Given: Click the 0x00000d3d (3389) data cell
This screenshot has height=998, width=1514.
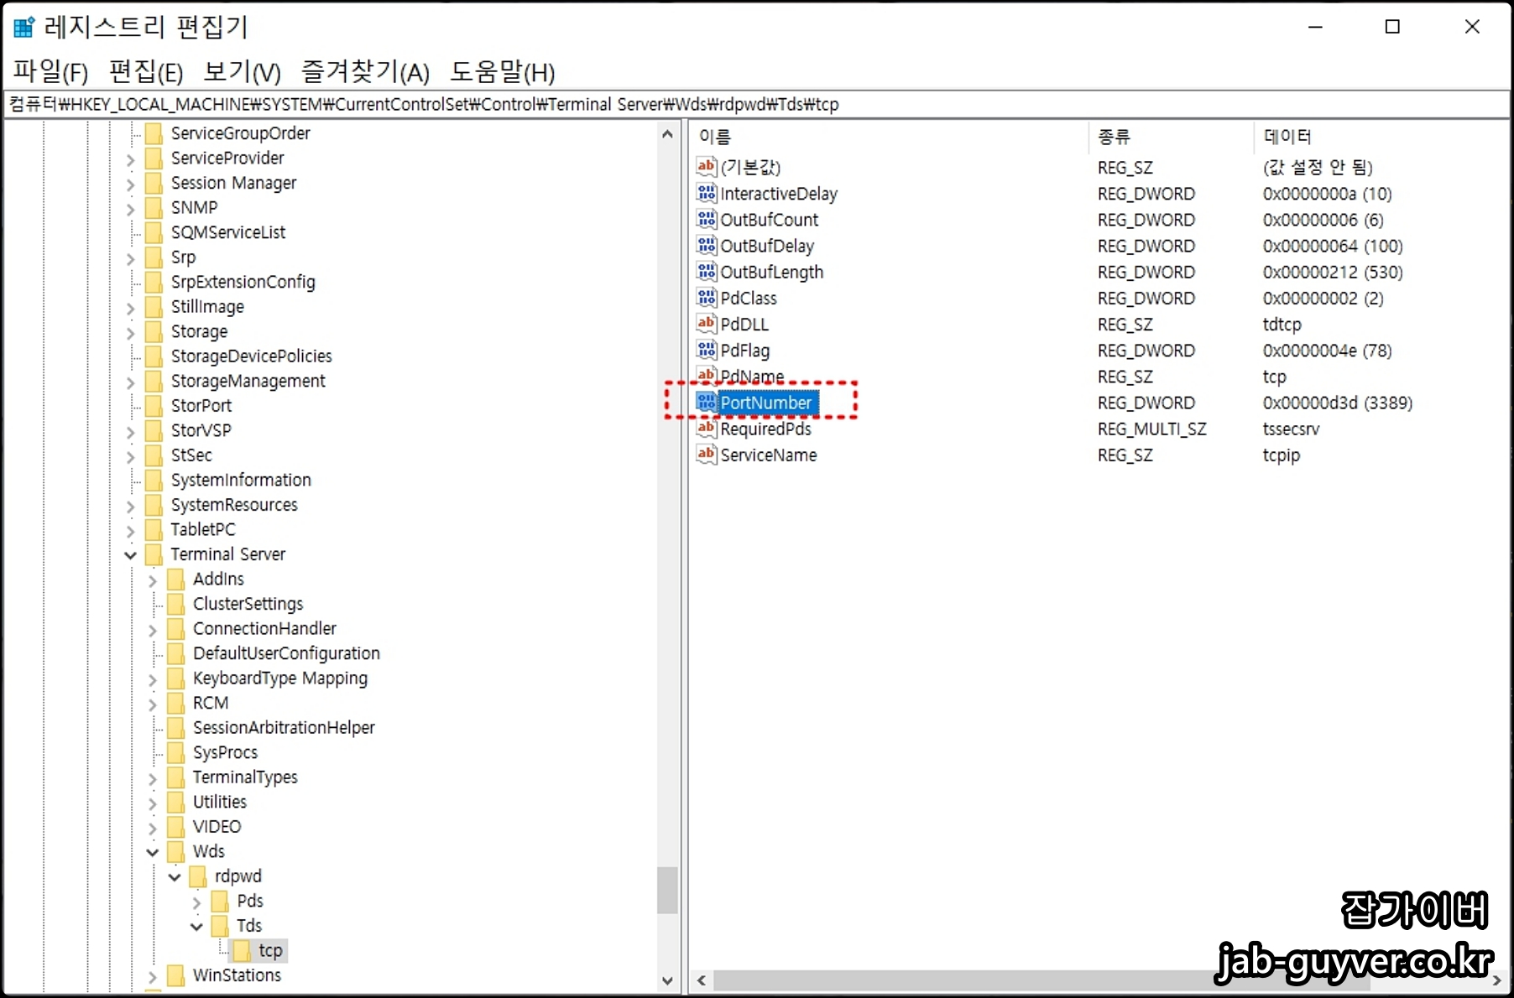Looking at the screenshot, I should click(1338, 403).
